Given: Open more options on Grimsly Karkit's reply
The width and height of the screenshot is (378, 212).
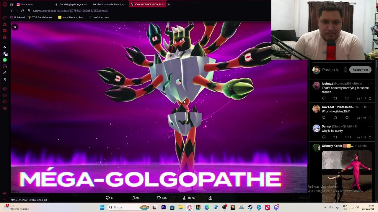Looking at the screenshot, I should point(370,146).
